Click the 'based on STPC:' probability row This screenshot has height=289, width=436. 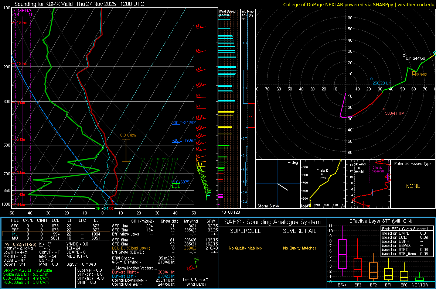coord(405,250)
